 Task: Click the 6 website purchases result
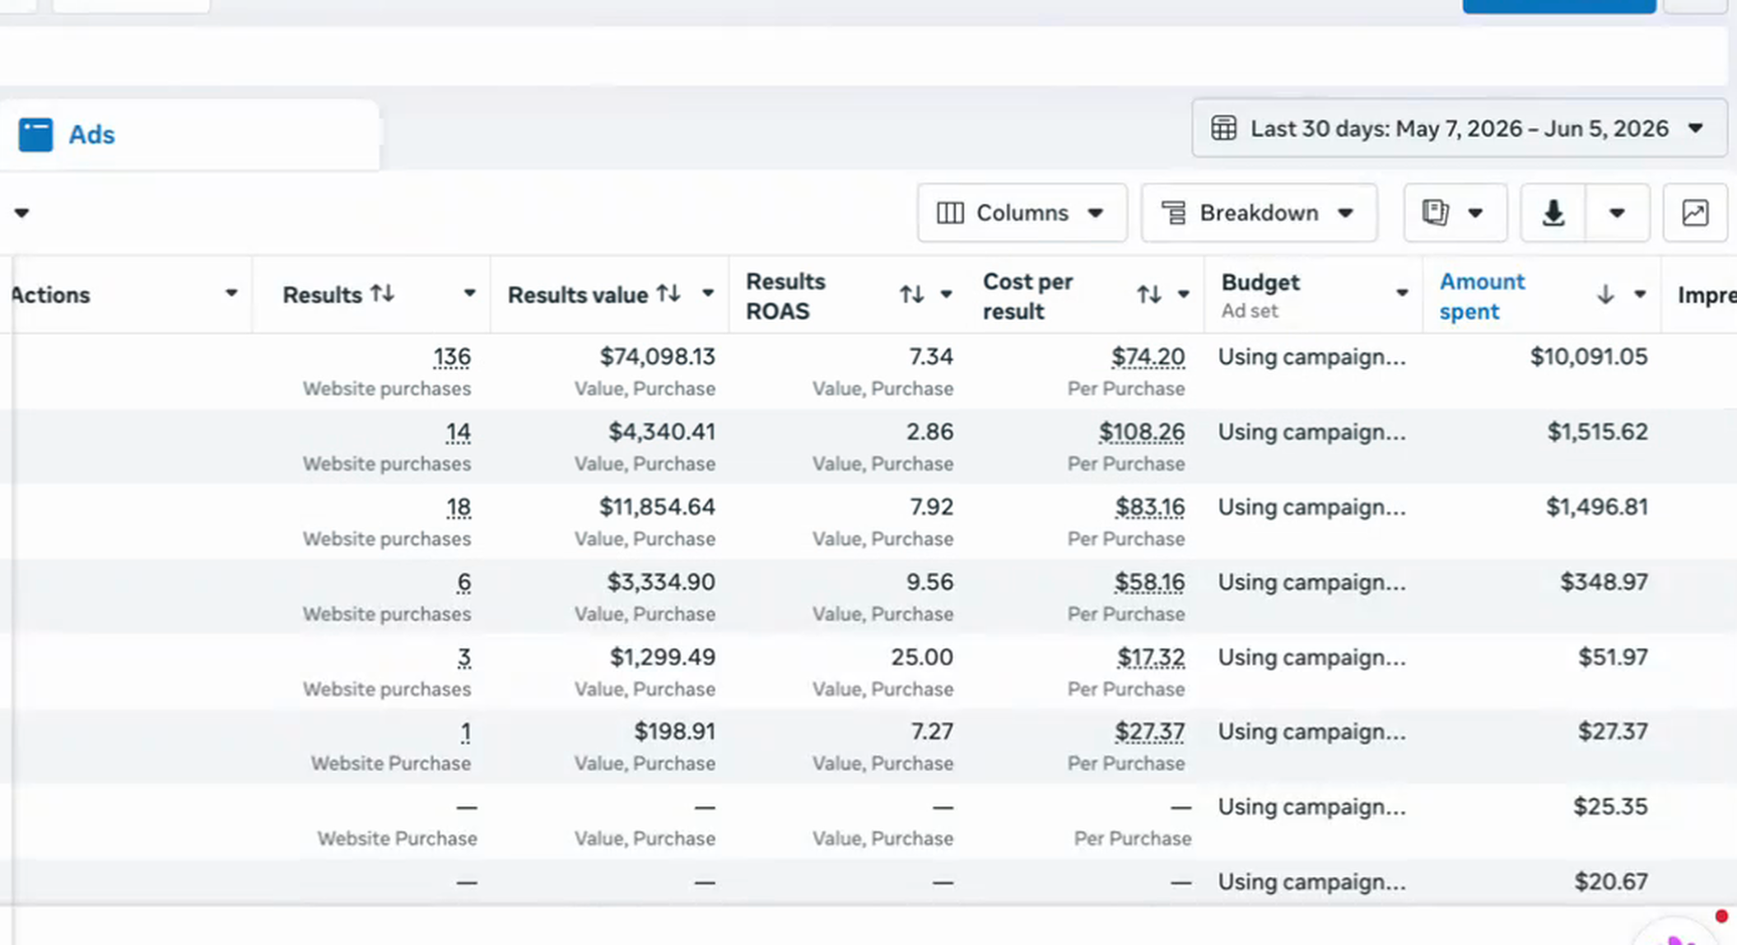pyautogui.click(x=464, y=582)
